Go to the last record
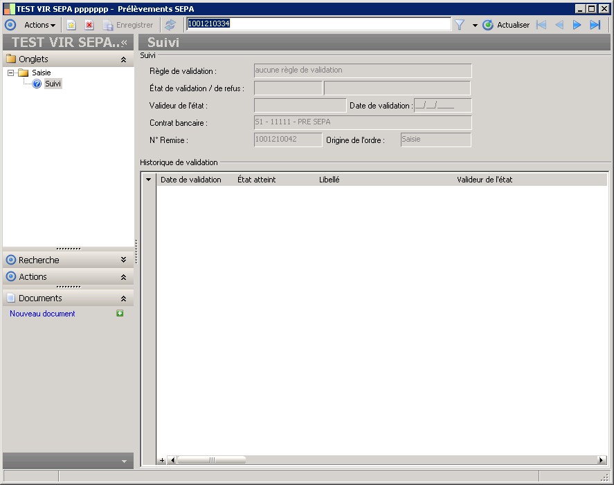 point(595,25)
